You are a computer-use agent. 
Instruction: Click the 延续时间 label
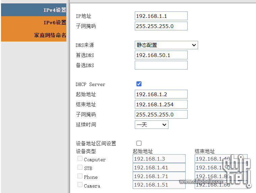(86, 125)
